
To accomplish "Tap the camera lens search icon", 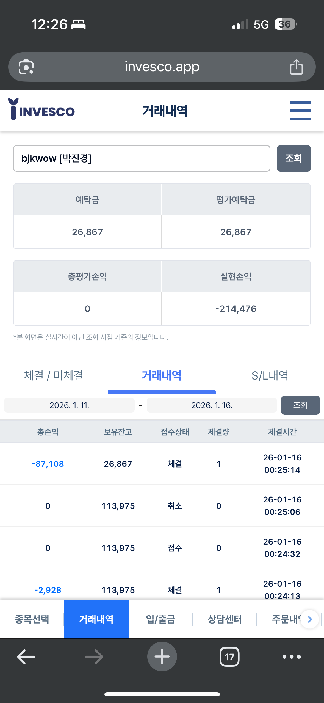I will [26, 67].
